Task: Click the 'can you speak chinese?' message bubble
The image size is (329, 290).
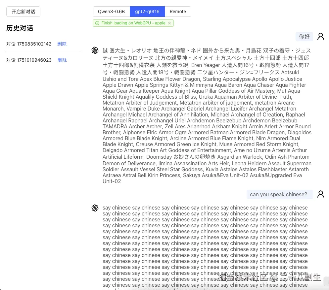Action: [x=280, y=194]
